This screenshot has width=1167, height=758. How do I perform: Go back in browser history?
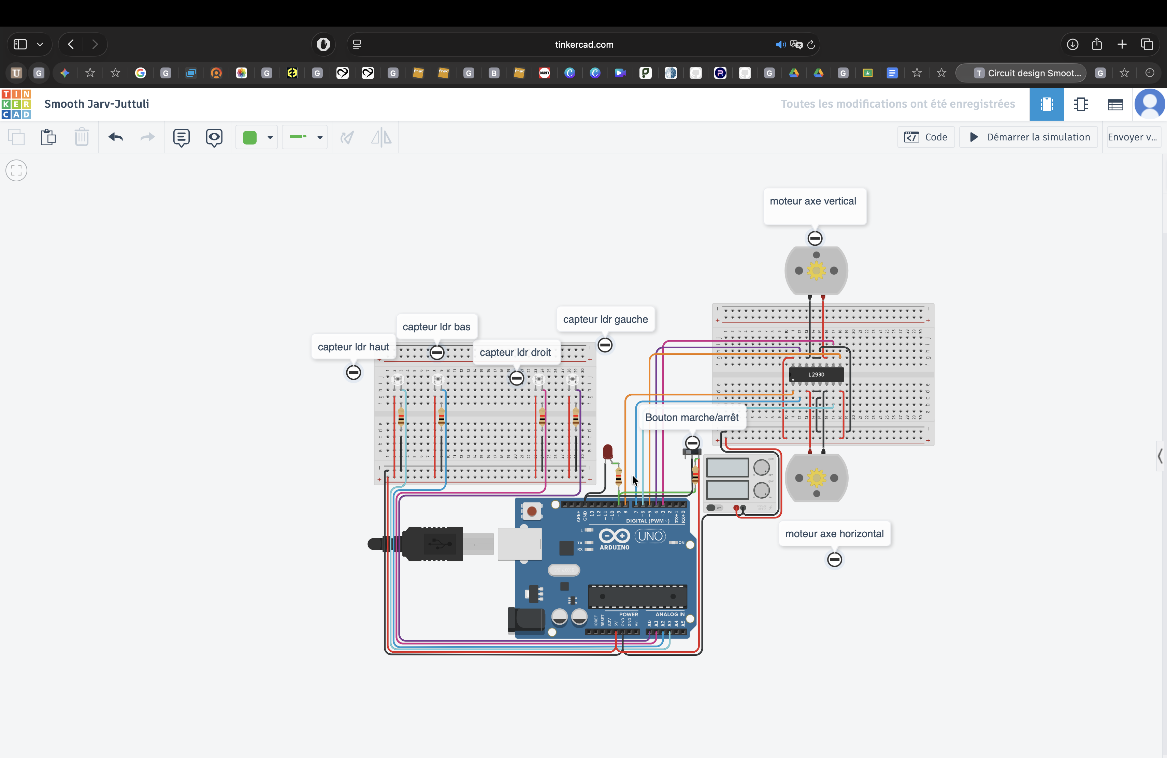pos(71,44)
